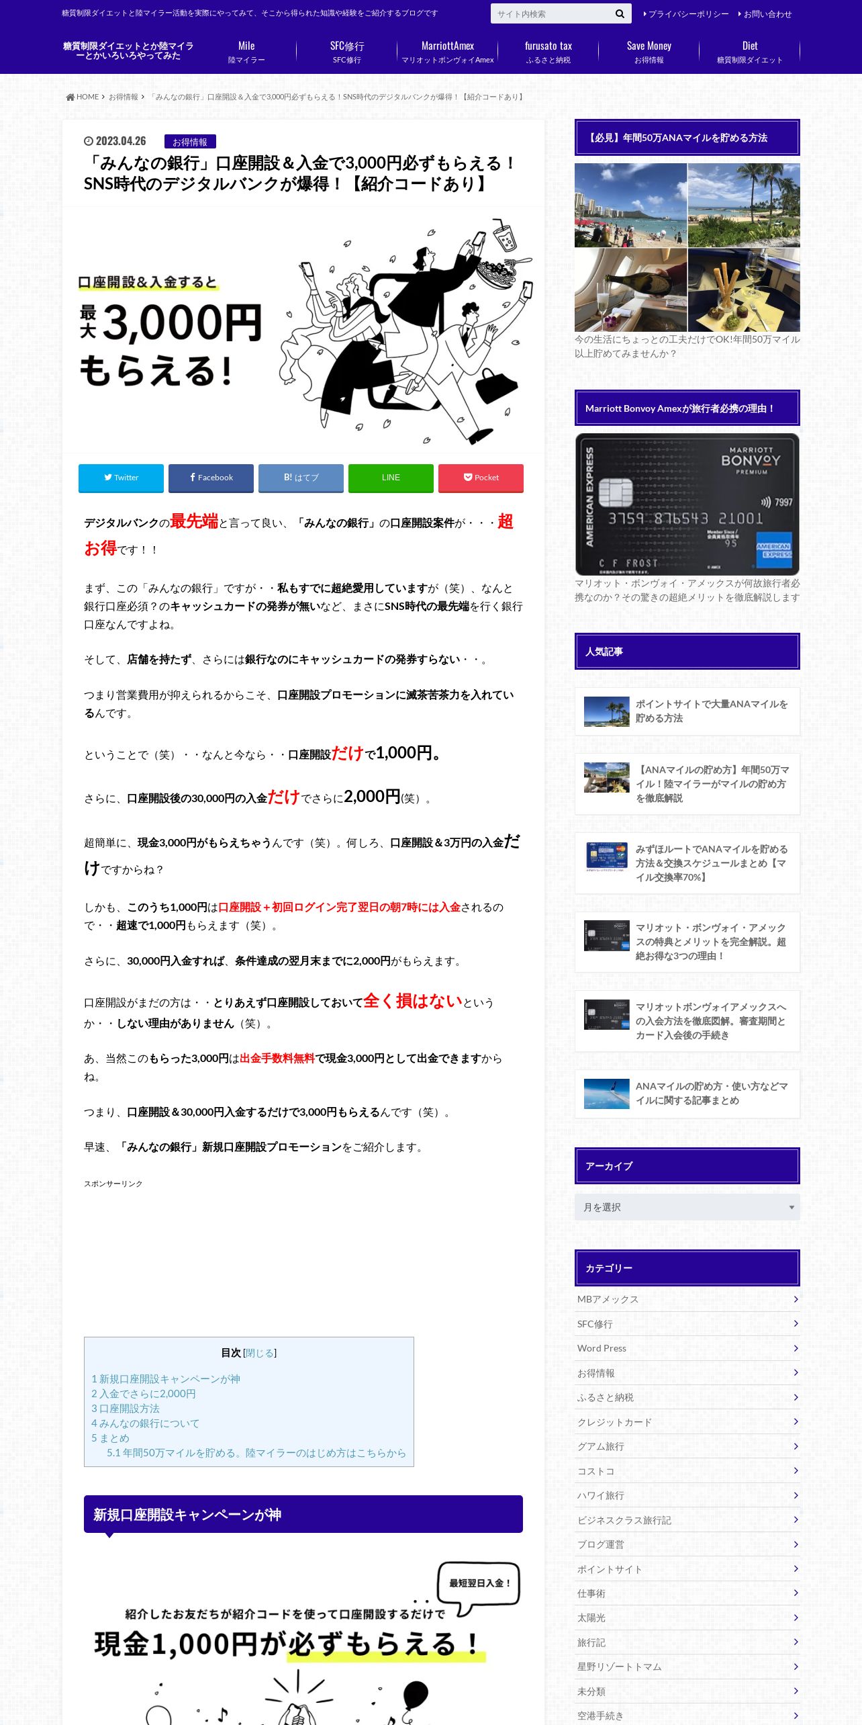Click the chevron beside 星野リゾートトマム category
The height and width of the screenshot is (1725, 862).
(x=796, y=1667)
